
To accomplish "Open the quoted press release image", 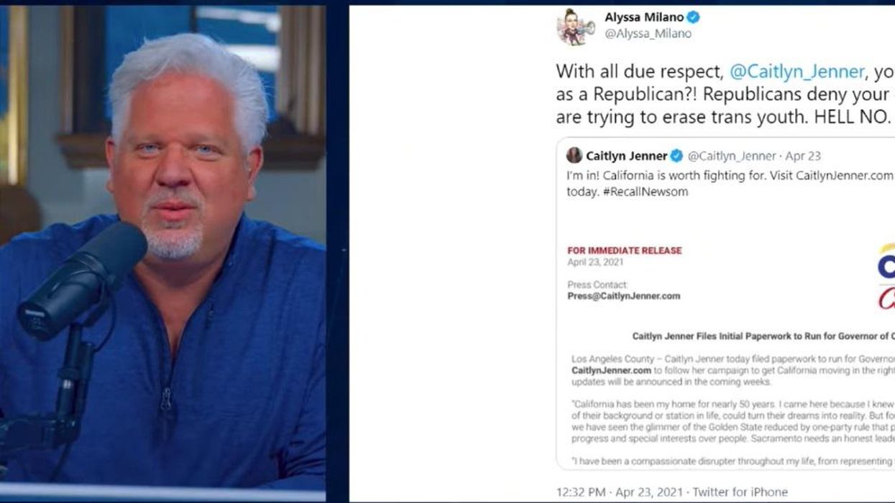I will (x=726, y=352).
